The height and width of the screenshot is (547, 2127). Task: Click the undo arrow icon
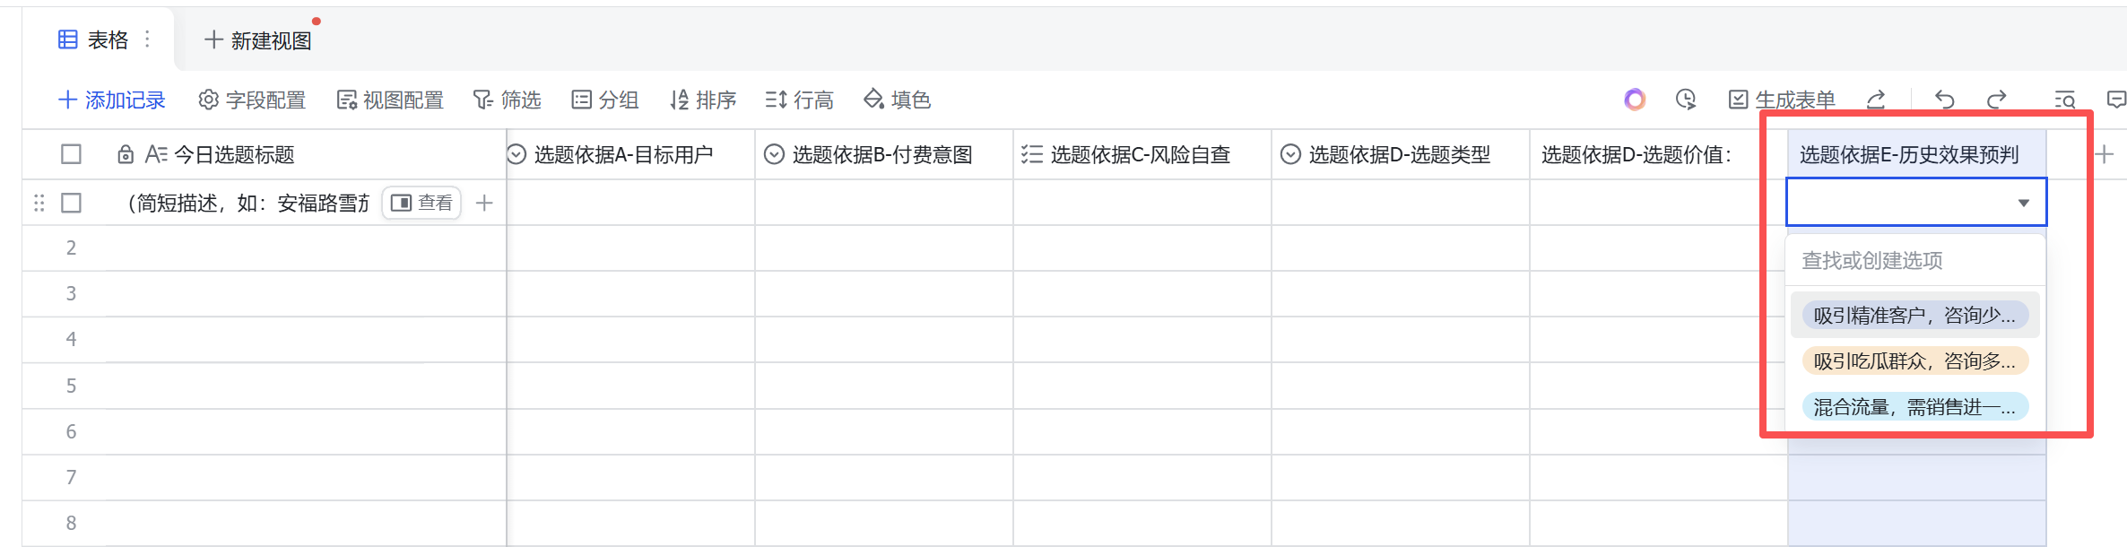click(1944, 100)
